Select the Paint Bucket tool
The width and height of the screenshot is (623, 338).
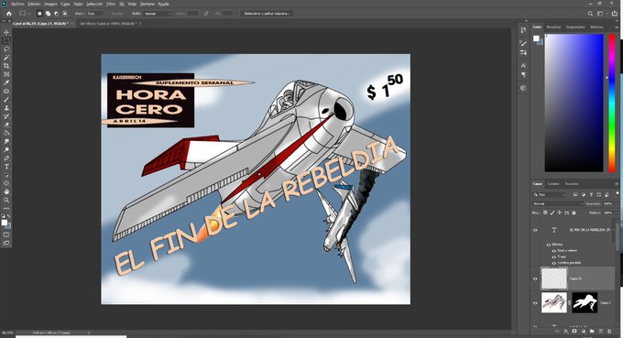click(x=6, y=133)
